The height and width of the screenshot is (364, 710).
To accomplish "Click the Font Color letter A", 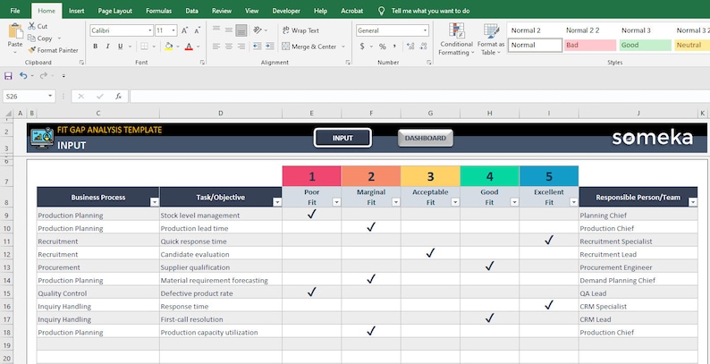I will coord(189,47).
